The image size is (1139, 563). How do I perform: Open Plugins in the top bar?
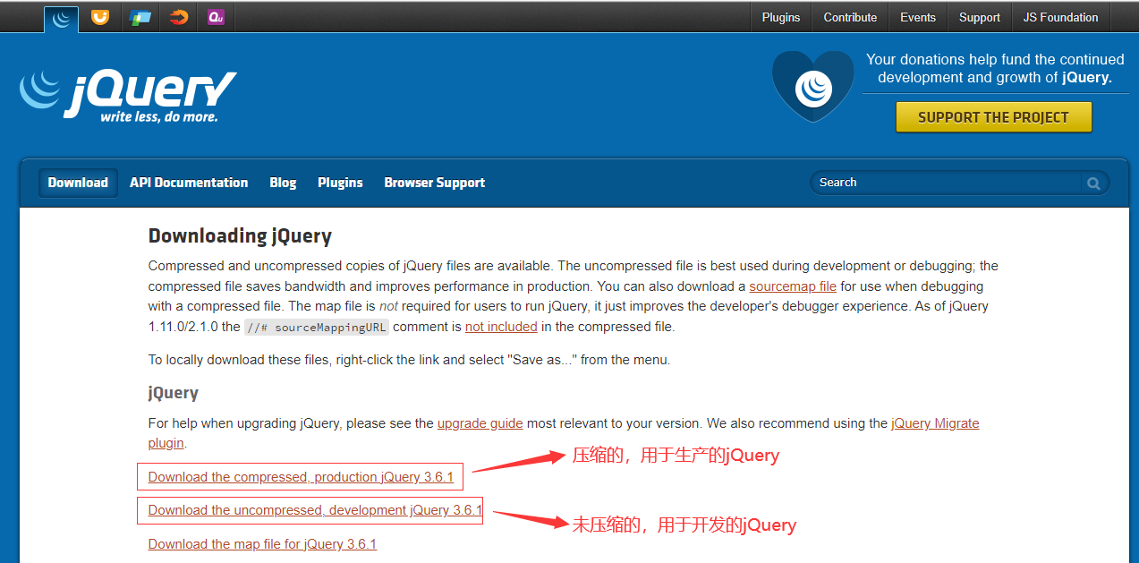point(781,17)
